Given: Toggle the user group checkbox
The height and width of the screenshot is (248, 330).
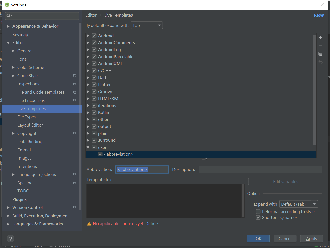Looking at the screenshot, I should 94,147.
